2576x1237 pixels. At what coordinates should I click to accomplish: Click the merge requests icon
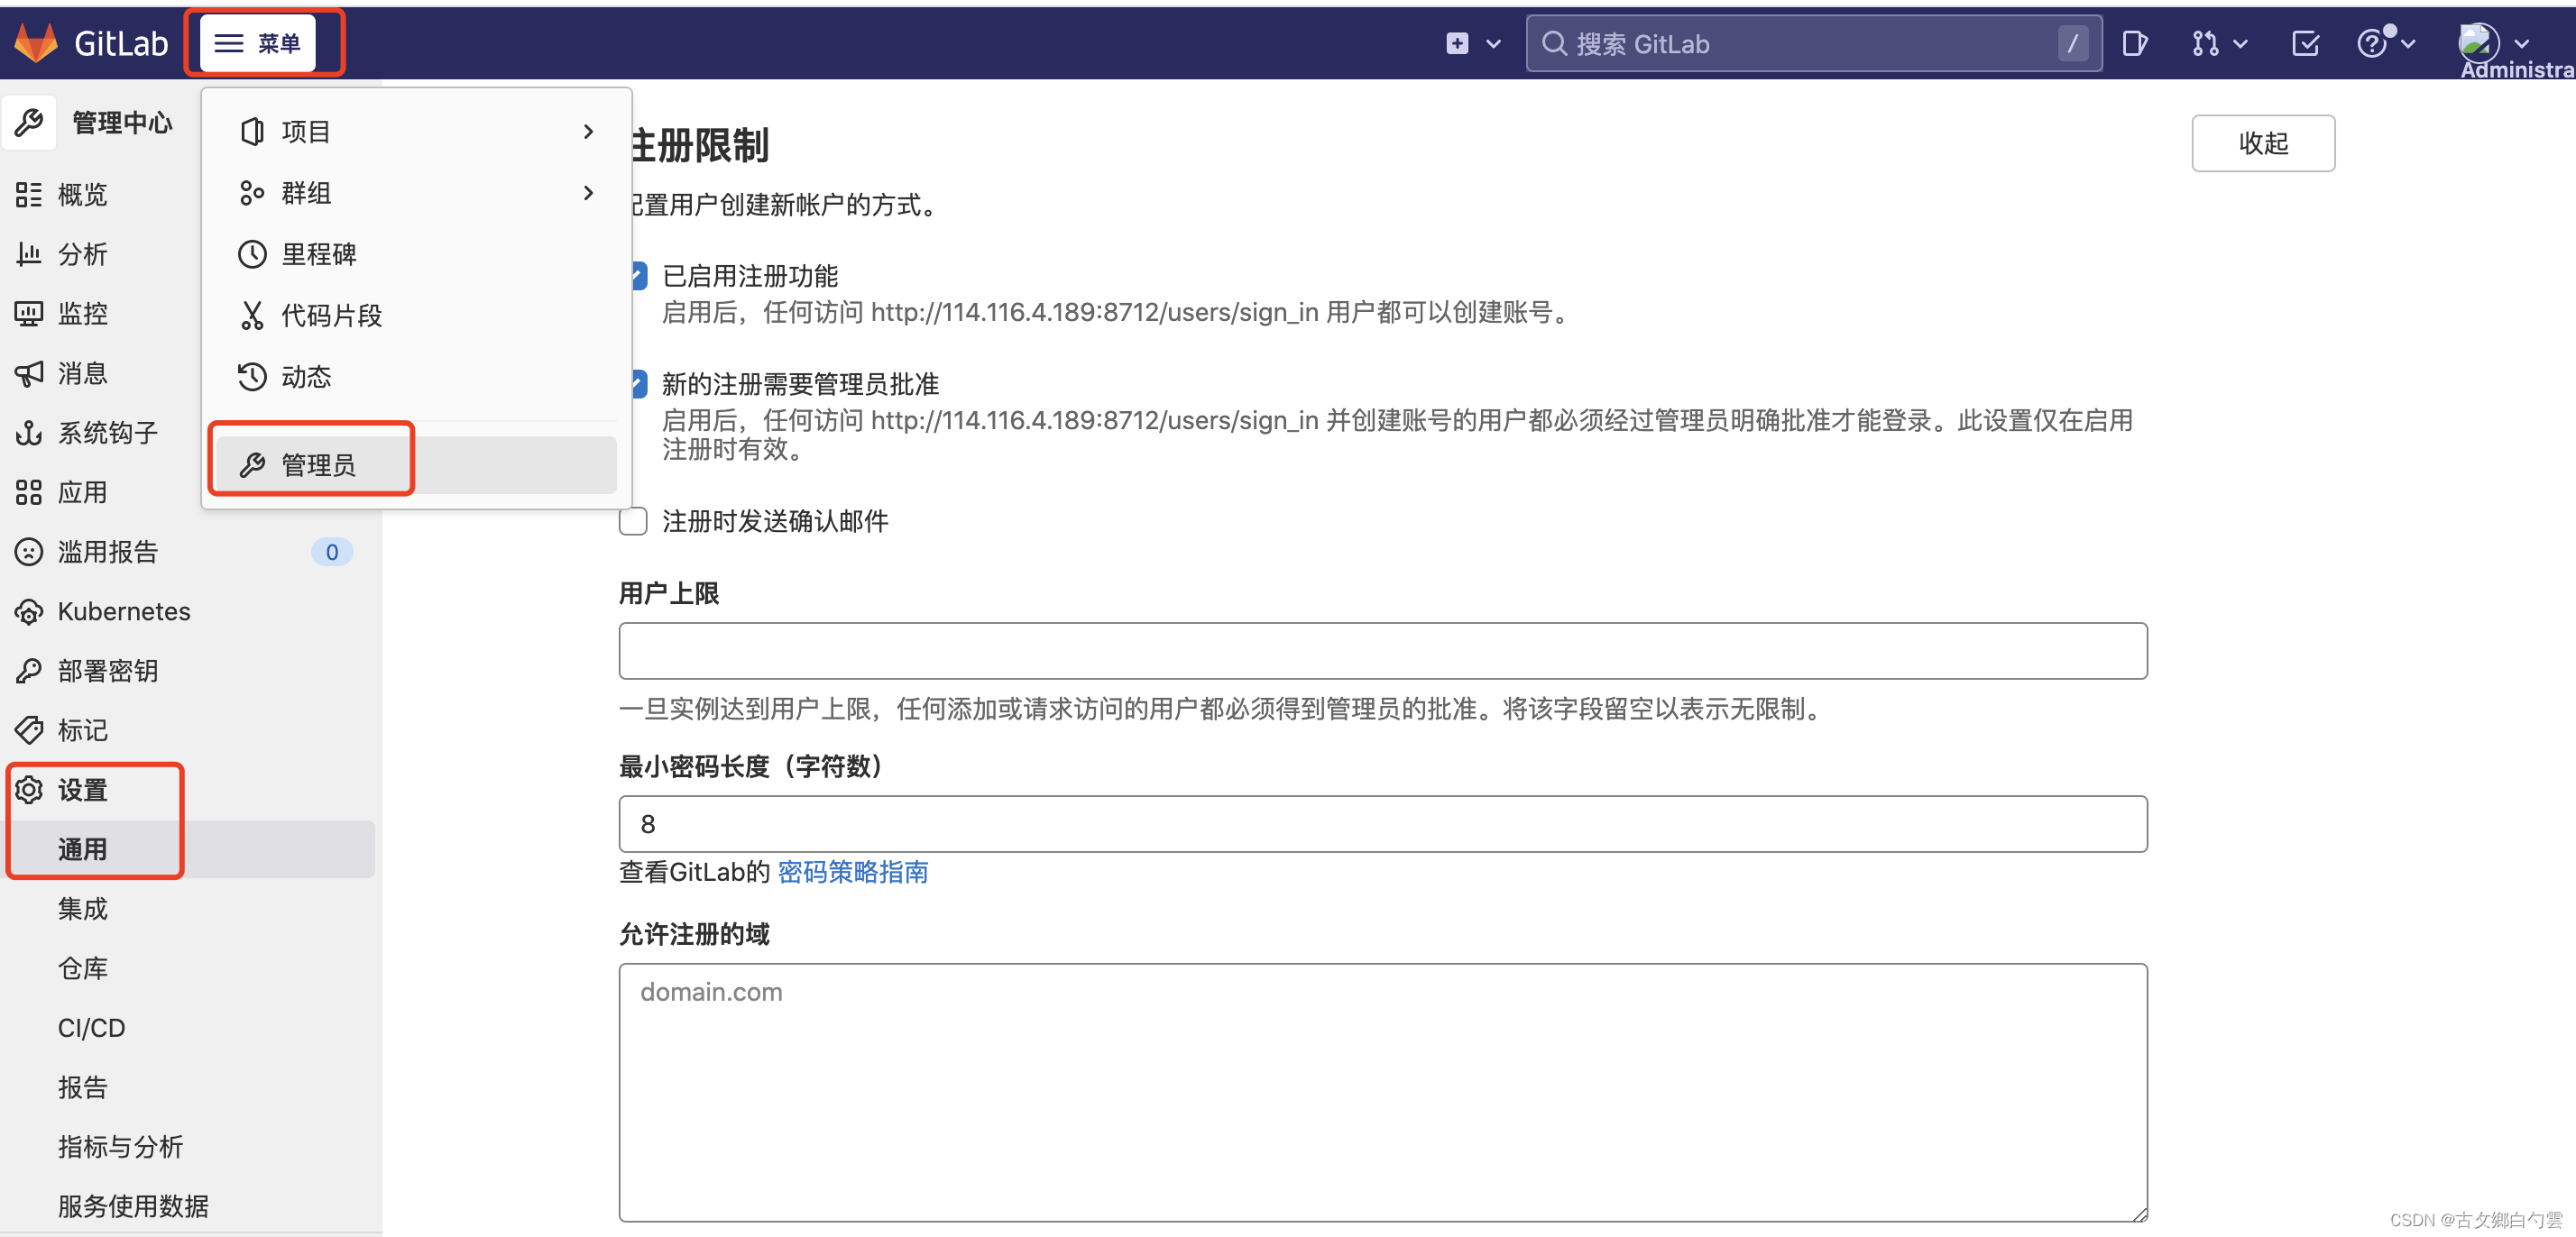[2205, 44]
